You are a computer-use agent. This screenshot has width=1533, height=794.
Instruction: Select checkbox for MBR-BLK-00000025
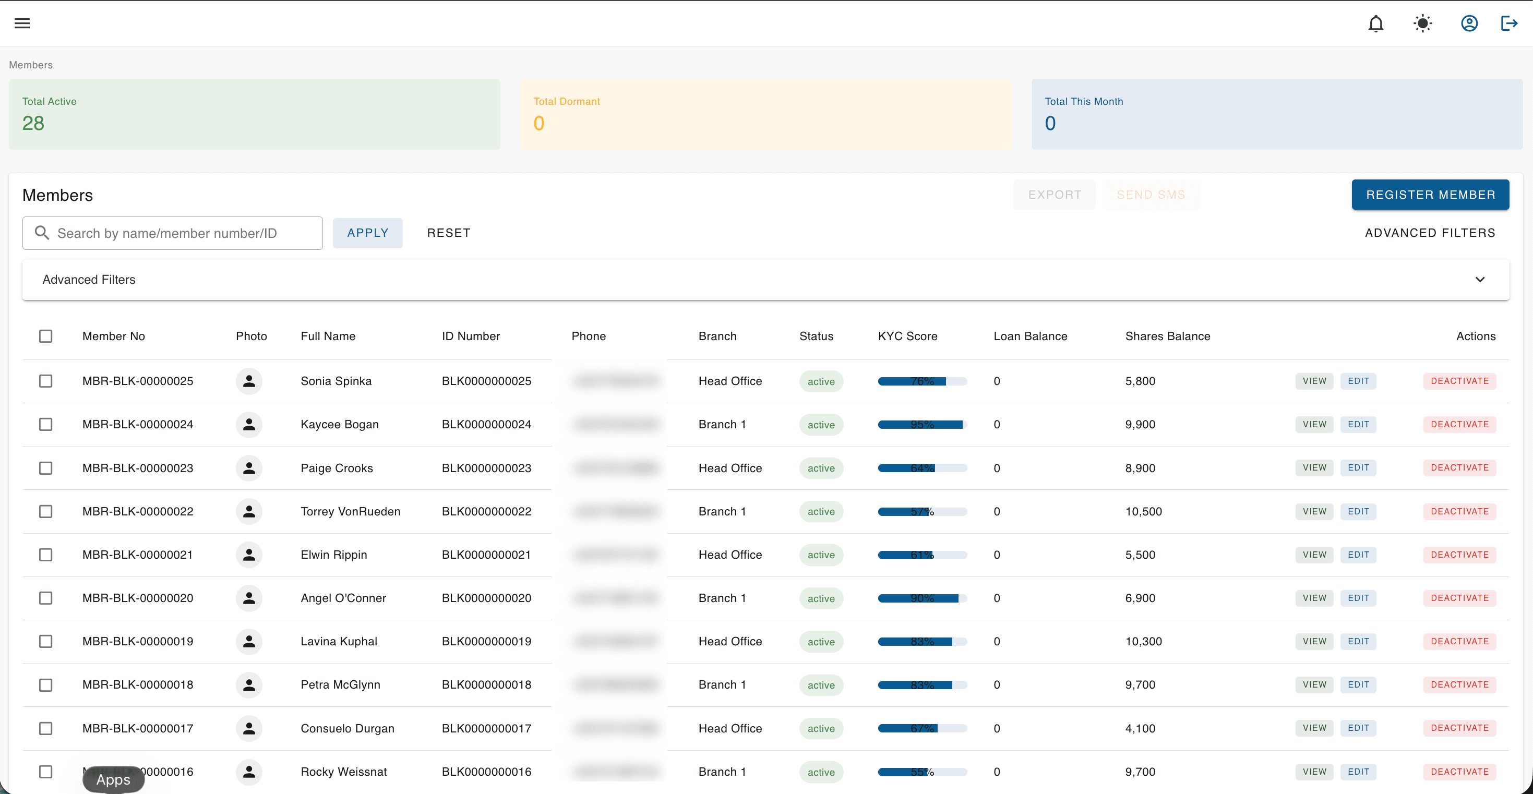(45, 381)
